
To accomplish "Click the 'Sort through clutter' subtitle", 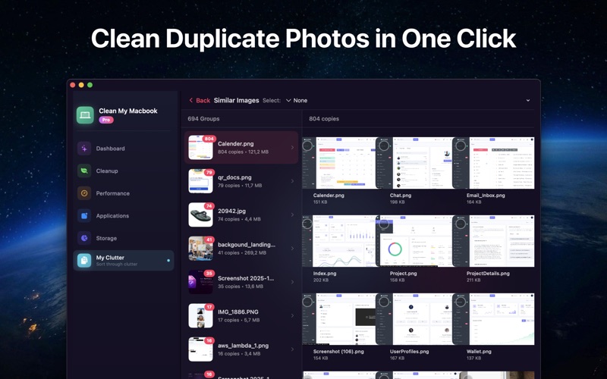I will pos(117,264).
